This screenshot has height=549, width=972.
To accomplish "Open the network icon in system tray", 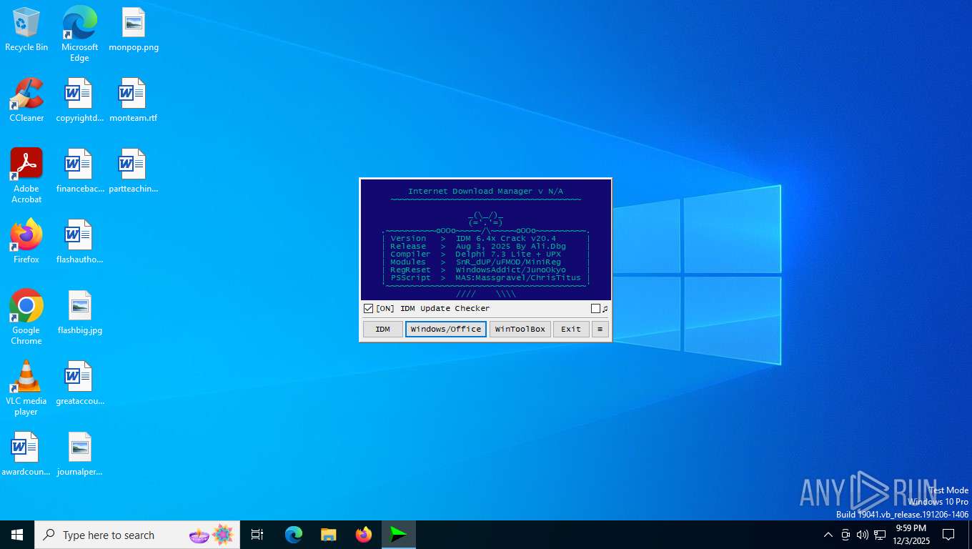I will 880,535.
